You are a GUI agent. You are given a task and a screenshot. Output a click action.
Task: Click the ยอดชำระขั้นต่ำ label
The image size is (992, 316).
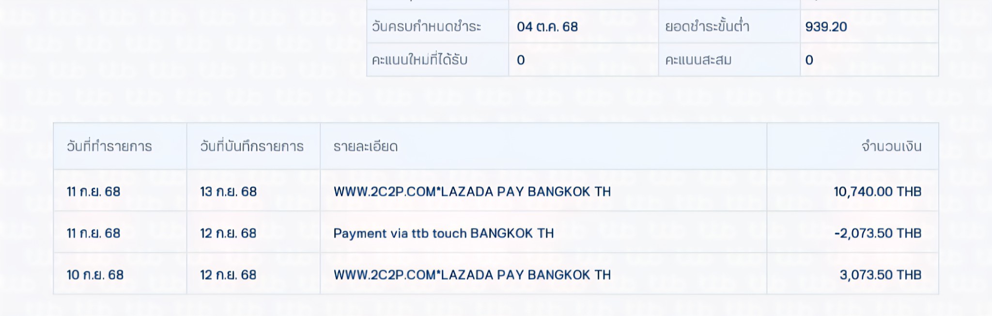(707, 27)
